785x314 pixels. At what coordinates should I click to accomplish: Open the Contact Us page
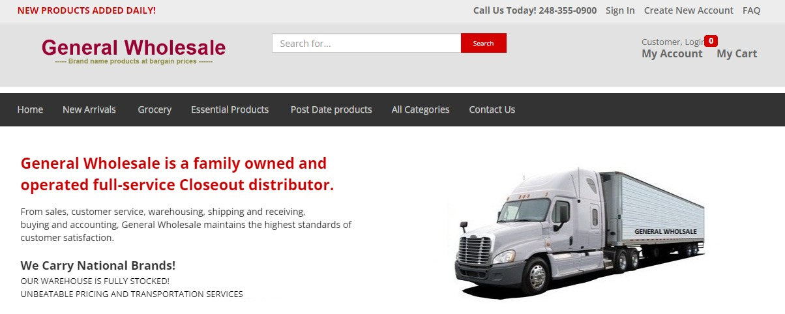pyautogui.click(x=492, y=109)
